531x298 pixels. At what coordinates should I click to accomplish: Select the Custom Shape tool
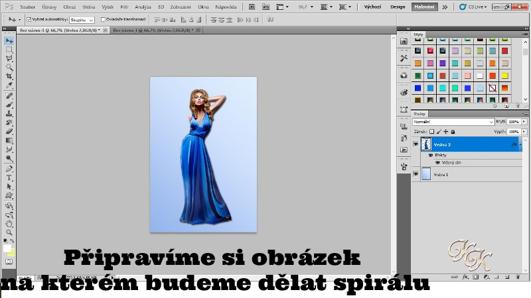9,195
